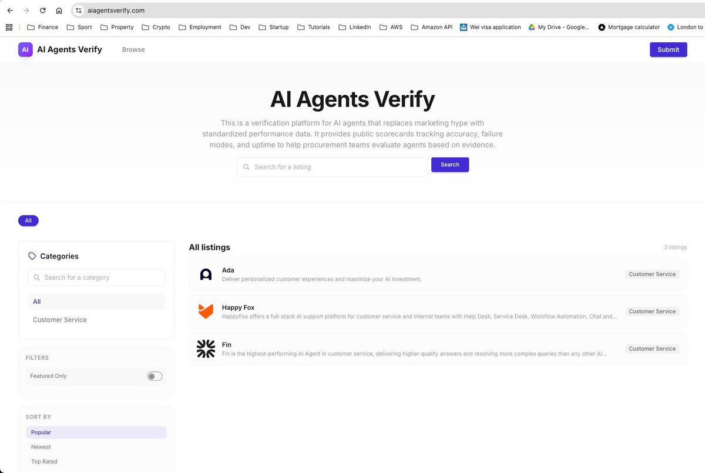This screenshot has height=473, width=705.
Task: Open the My Drive Google bookmark
Action: (x=558, y=27)
